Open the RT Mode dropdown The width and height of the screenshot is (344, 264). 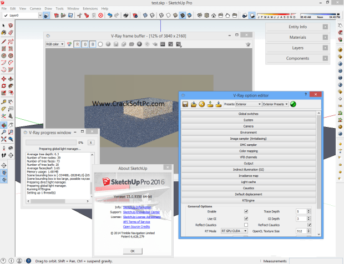tap(234, 231)
